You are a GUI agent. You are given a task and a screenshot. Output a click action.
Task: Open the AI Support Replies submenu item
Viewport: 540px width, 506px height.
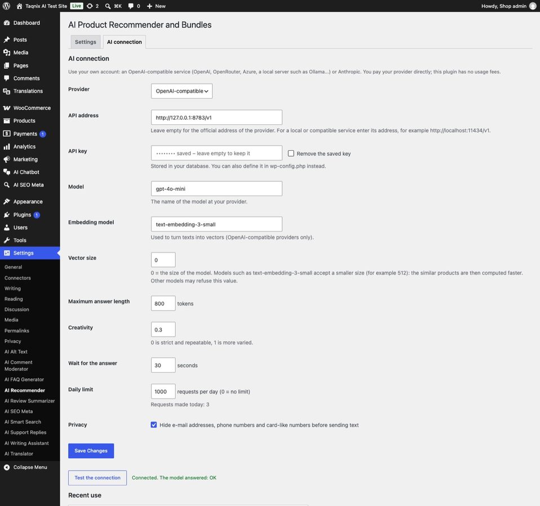click(x=25, y=432)
